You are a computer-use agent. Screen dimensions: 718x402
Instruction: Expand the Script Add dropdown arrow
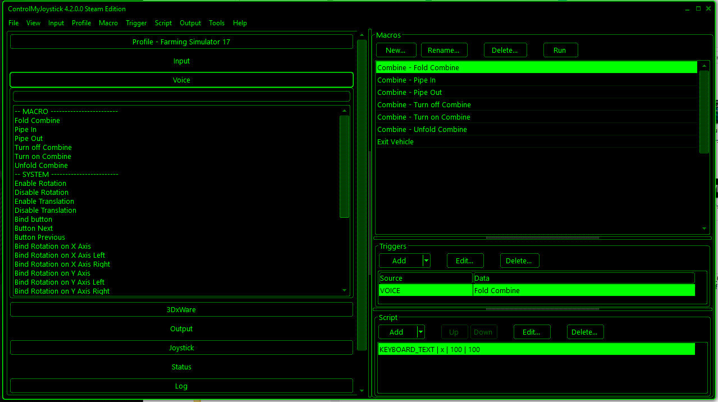click(x=421, y=332)
